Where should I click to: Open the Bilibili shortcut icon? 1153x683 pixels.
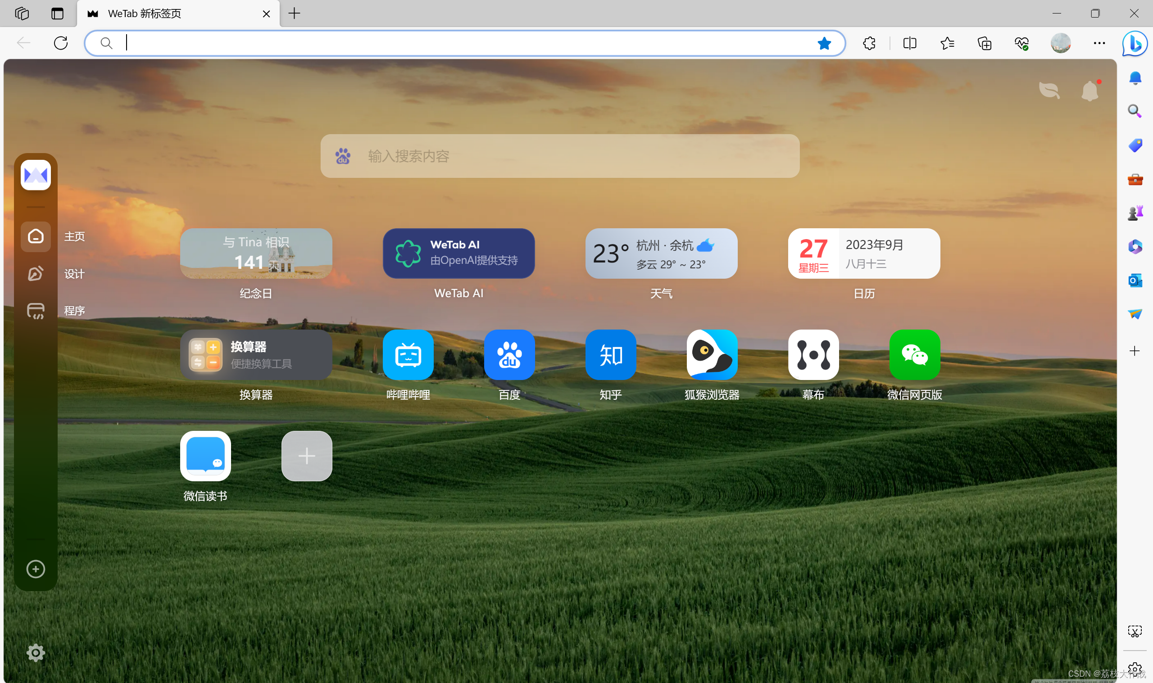click(x=408, y=354)
